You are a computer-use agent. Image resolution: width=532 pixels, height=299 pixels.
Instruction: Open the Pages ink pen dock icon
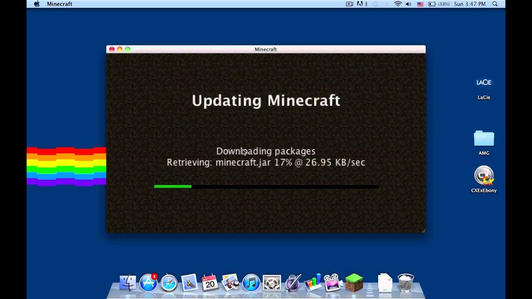click(x=293, y=283)
